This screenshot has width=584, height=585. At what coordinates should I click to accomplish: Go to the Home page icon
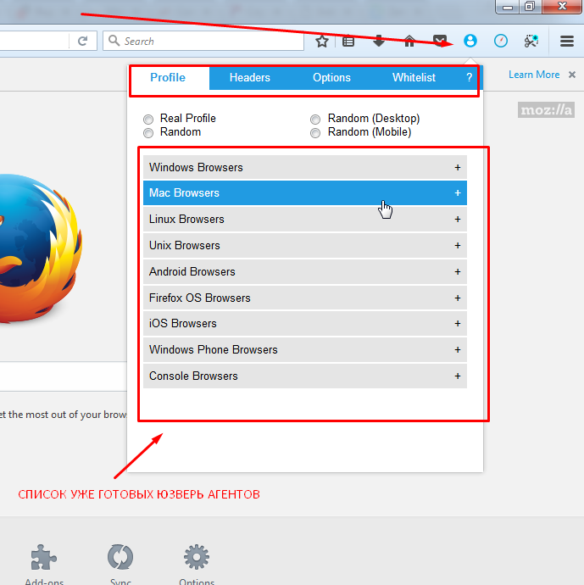pos(409,41)
